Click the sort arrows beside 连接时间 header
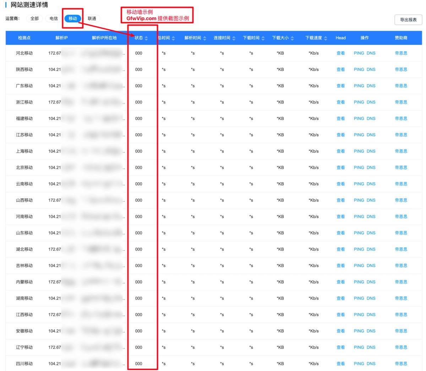 pyautogui.click(x=234, y=38)
